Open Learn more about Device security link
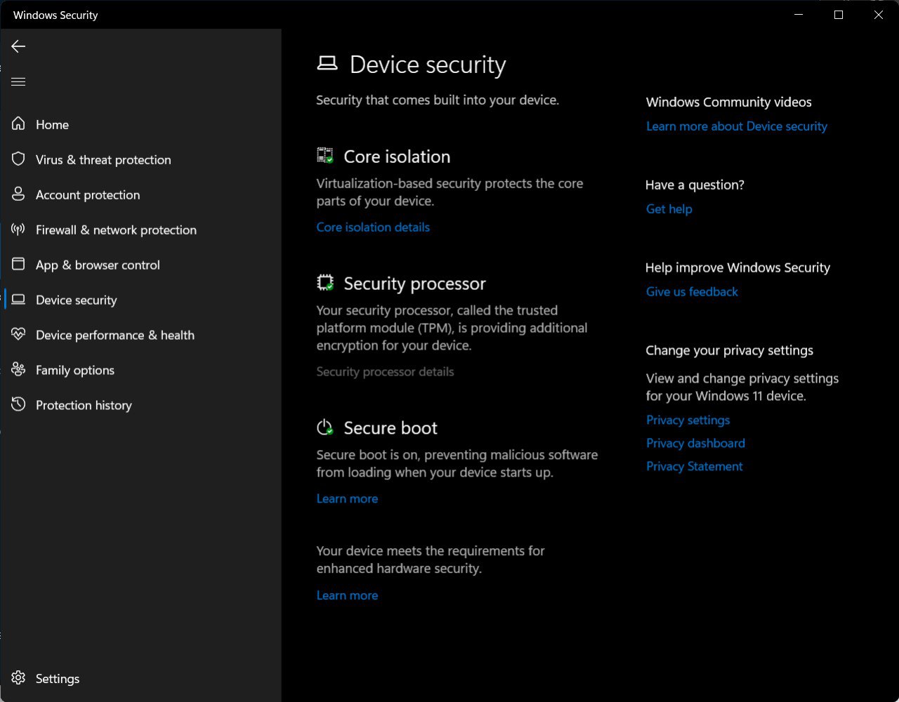This screenshot has height=702, width=899. (737, 126)
